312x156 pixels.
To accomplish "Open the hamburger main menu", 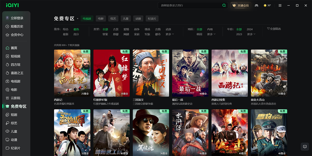I will click(x=280, y=5).
